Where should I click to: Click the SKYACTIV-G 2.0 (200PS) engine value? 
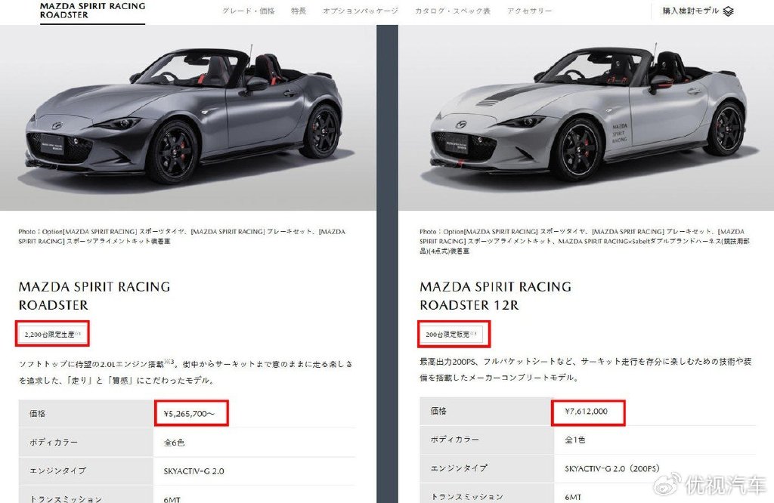(612, 468)
